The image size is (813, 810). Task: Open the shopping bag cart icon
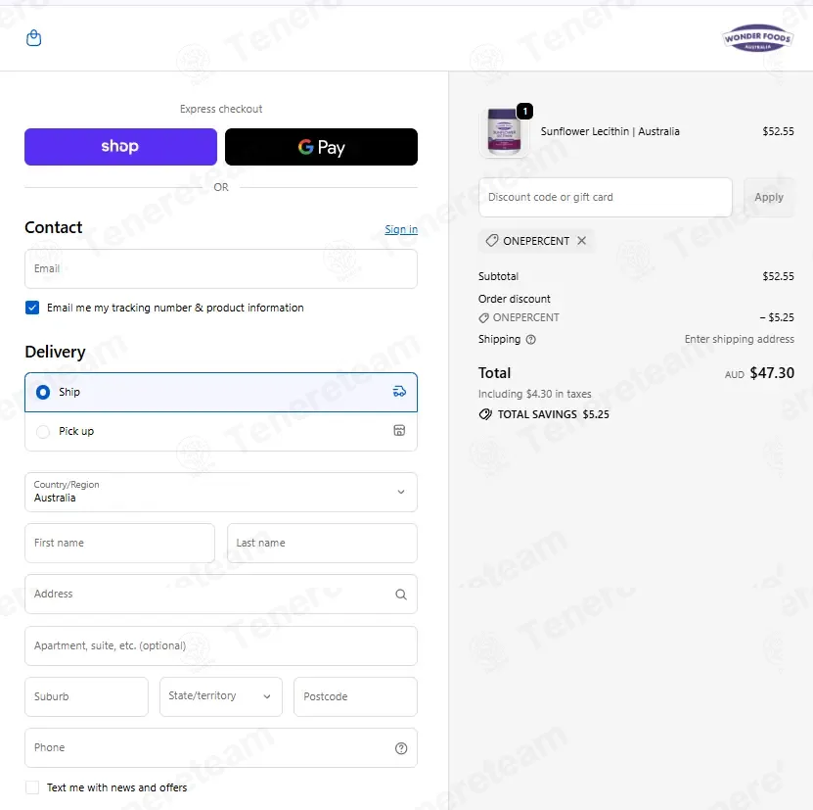click(x=33, y=38)
